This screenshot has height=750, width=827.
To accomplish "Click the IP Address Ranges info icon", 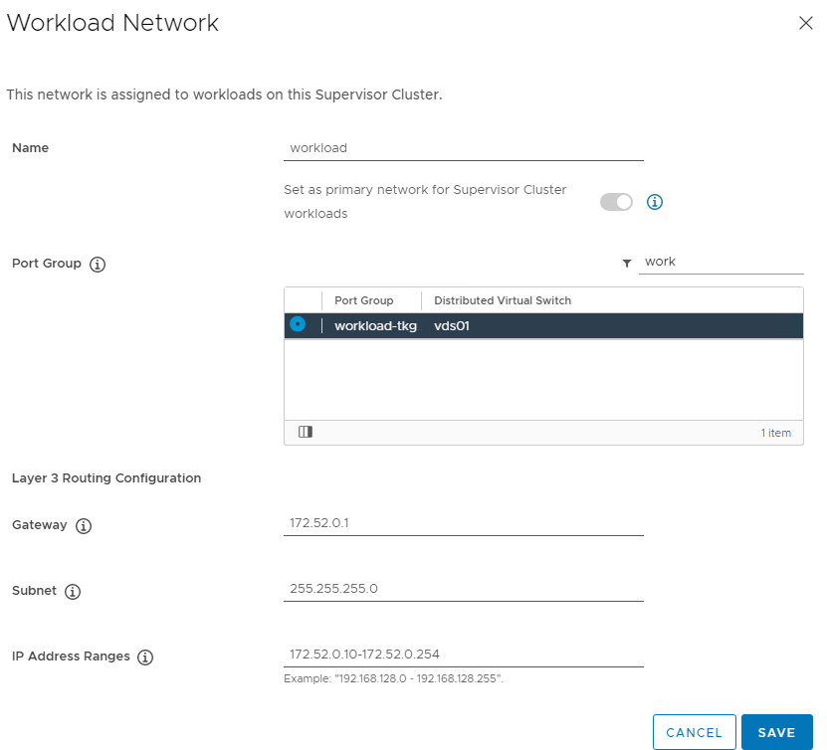I will pyautogui.click(x=145, y=656).
